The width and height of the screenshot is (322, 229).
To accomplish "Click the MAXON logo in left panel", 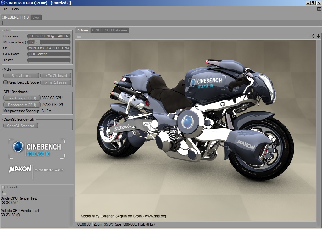I will [x=20, y=169].
